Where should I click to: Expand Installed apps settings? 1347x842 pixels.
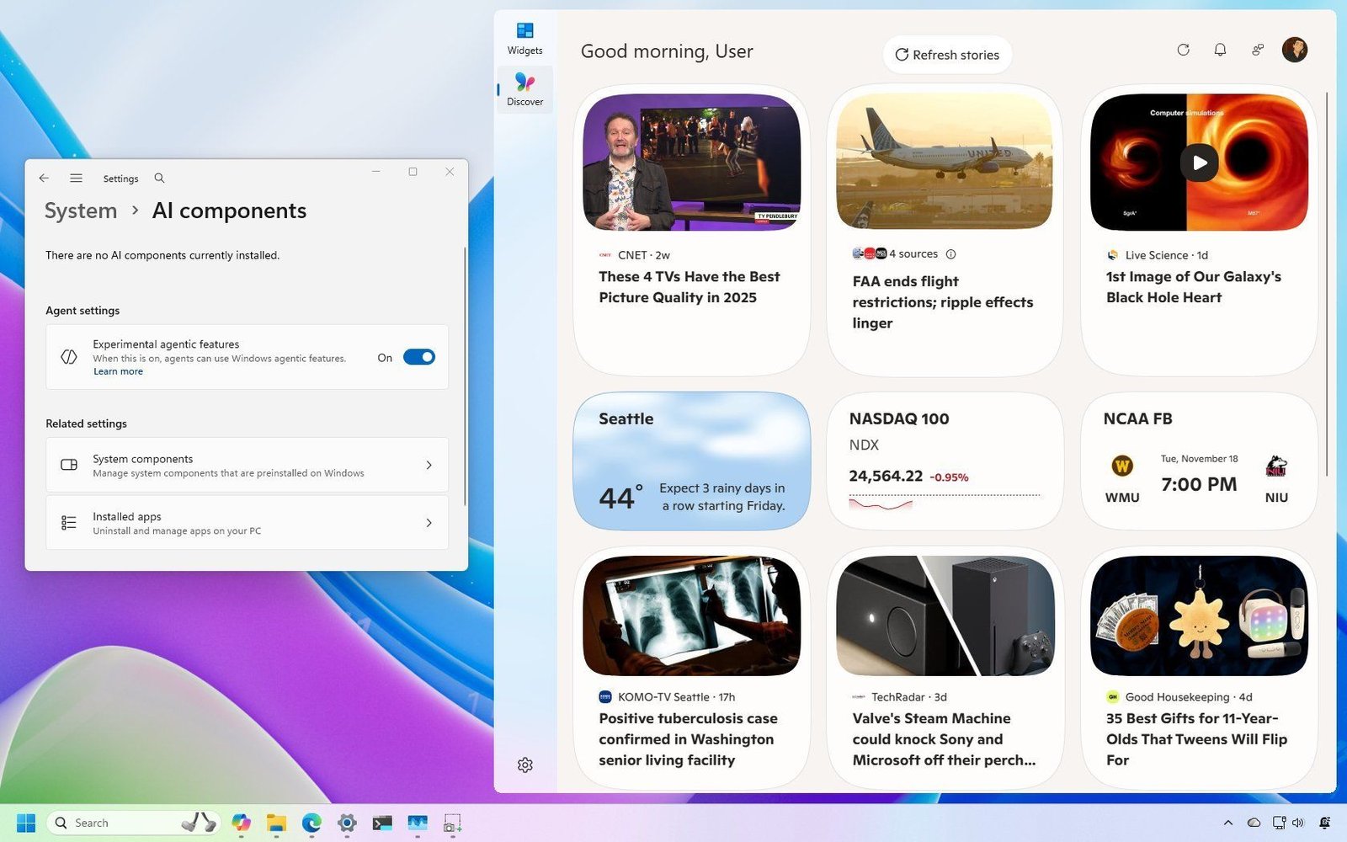pyautogui.click(x=247, y=522)
